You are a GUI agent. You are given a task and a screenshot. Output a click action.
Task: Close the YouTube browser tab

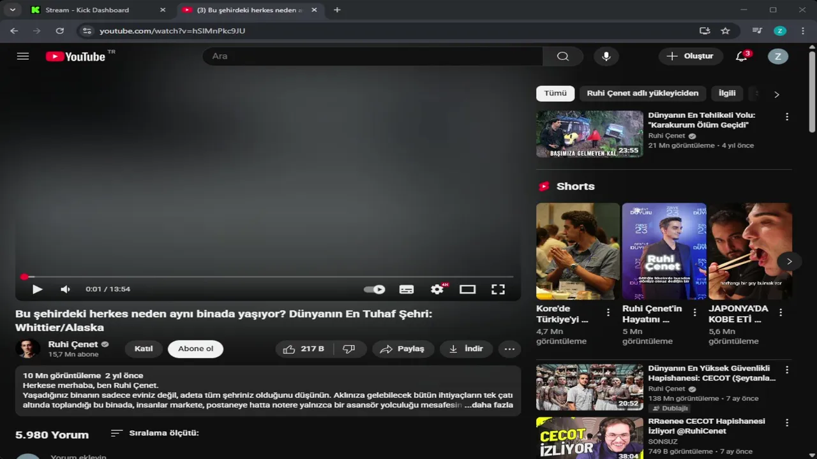click(314, 10)
